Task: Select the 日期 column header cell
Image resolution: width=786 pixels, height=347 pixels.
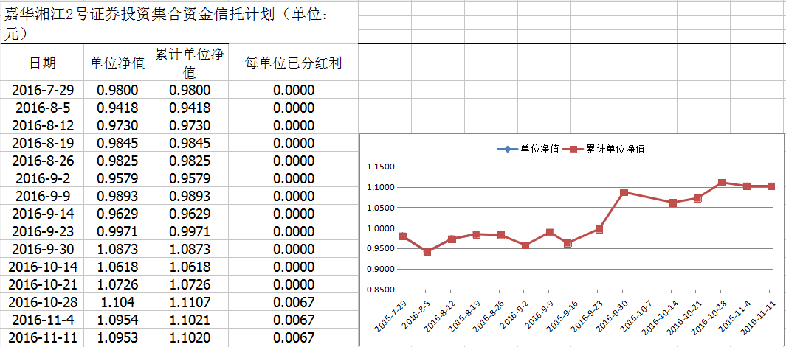Action: 42,63
